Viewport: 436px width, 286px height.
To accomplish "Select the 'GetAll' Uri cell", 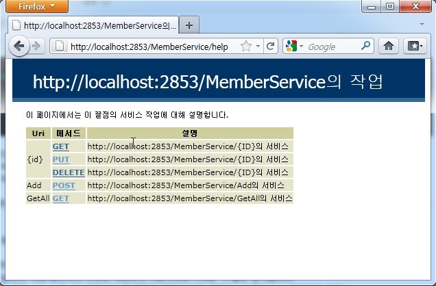I will coord(38,198).
